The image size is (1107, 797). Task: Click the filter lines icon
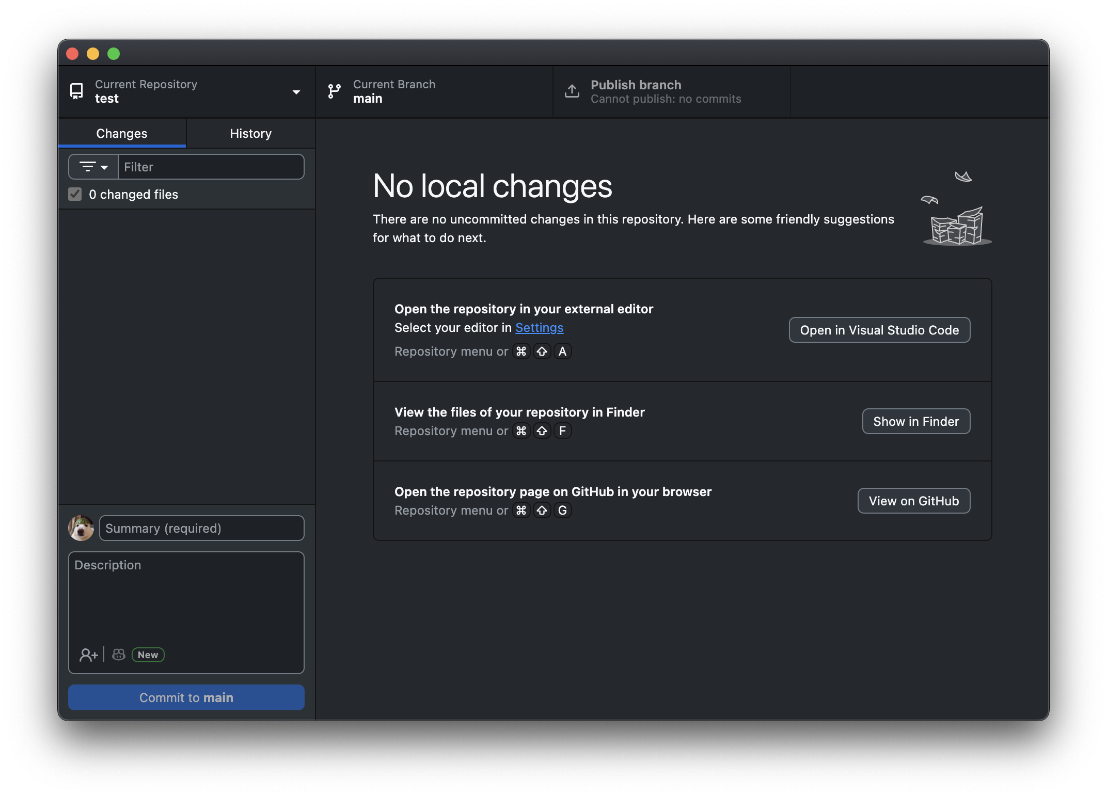(87, 167)
